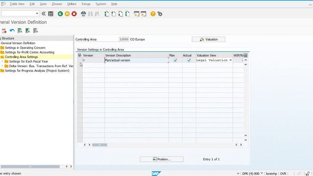Expand Delta Version: Bus. Transactions node
The height and width of the screenshot is (176, 313).
pyautogui.click(x=2, y=66)
